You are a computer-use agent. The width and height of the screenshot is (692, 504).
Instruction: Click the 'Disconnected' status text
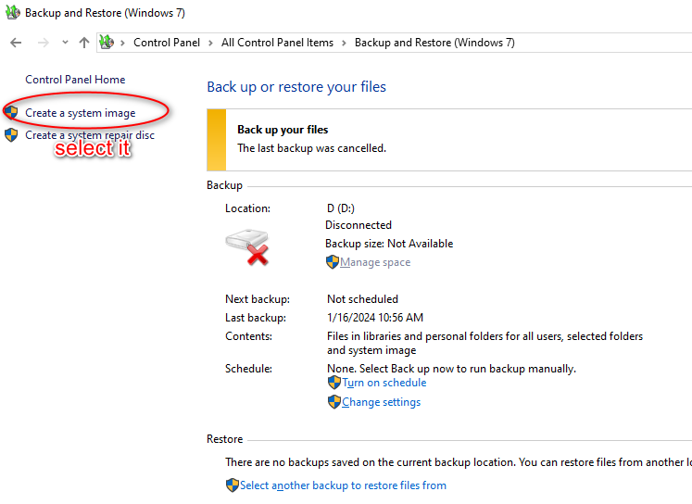(359, 225)
